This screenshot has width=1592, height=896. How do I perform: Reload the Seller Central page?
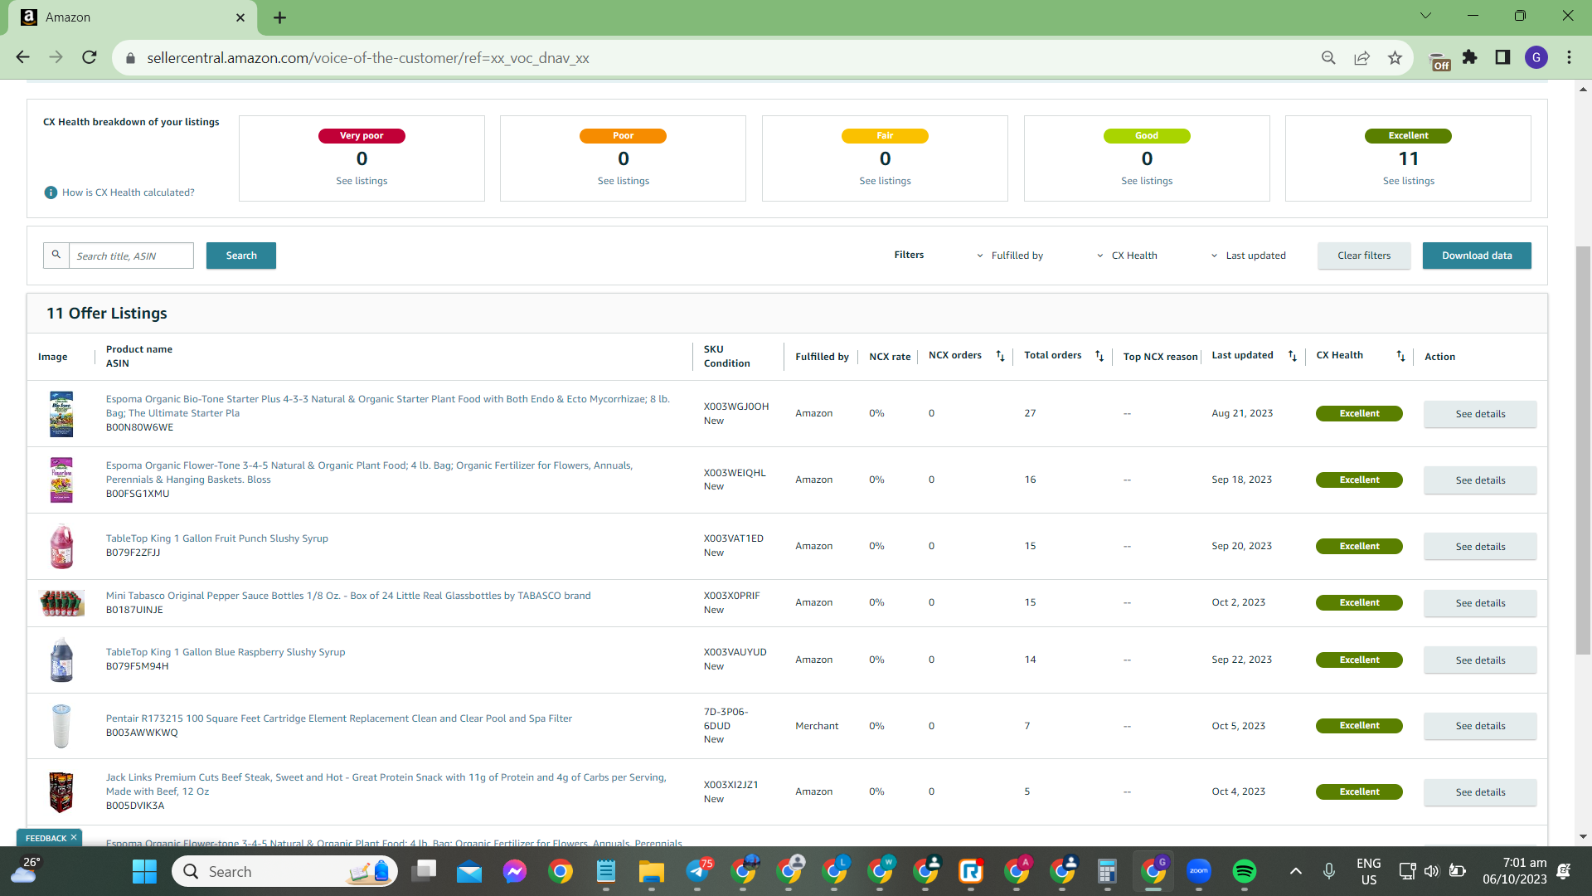90,57
